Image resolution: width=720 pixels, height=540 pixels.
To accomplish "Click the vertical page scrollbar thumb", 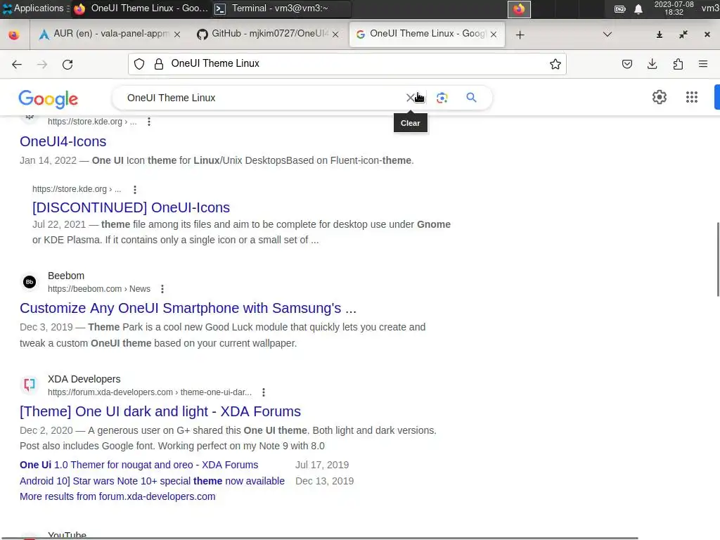I will [x=718, y=259].
